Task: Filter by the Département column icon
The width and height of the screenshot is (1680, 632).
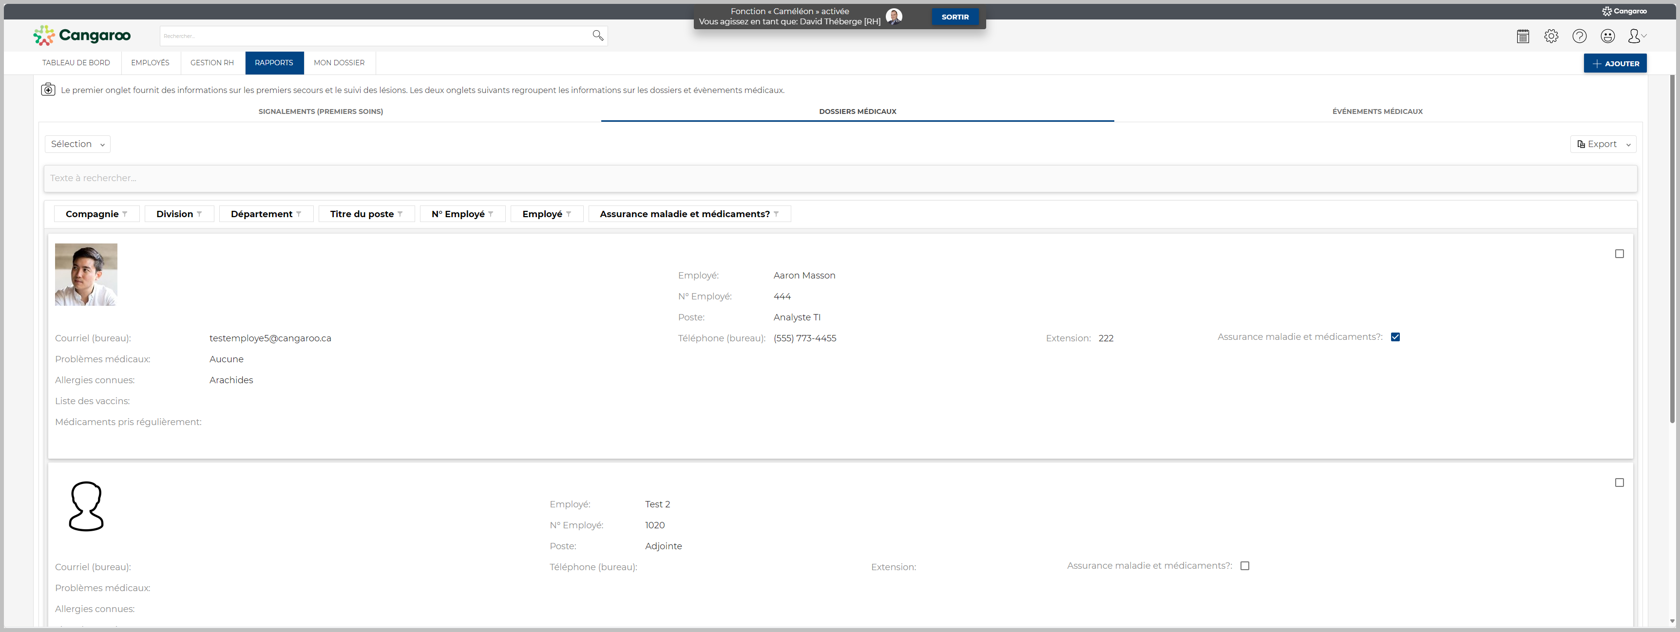Action: tap(299, 214)
